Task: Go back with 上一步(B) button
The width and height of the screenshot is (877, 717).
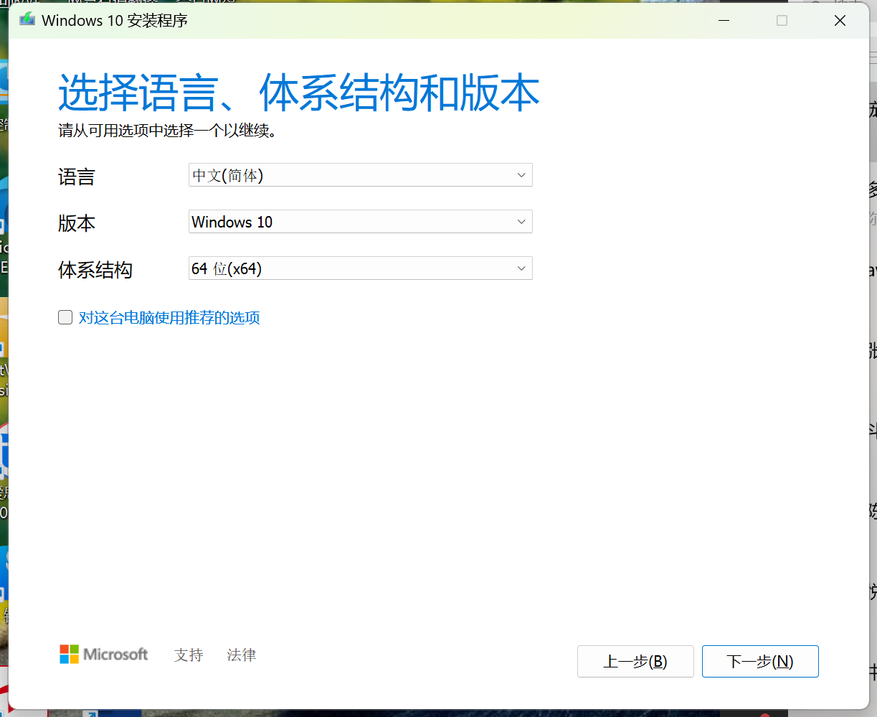Action: coord(635,661)
